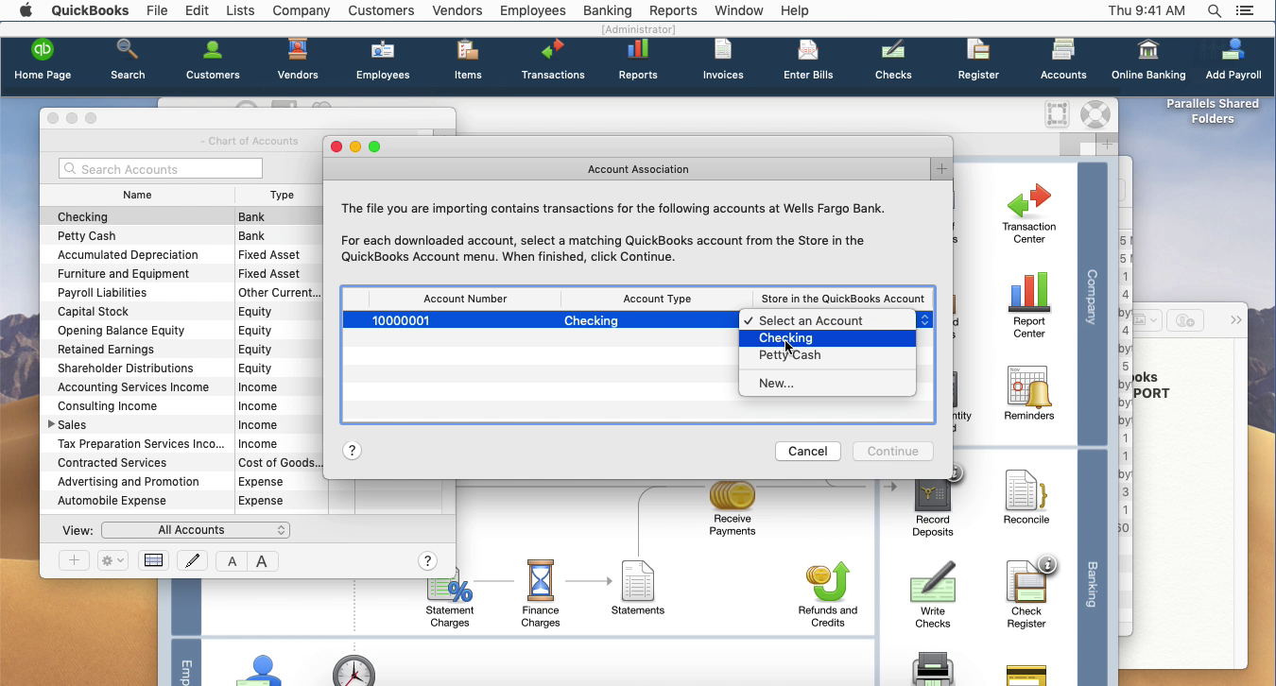The image size is (1276, 686).
Task: Click the Continue button
Action: [893, 451]
